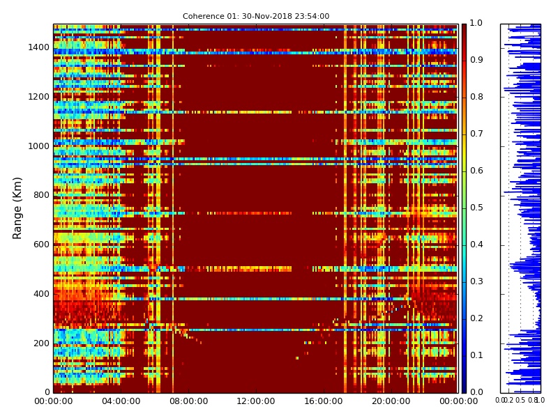Image resolution: width=558 pixels, height=418 pixels.
Task: Click the colorbar 0.3 tick label
Action: pos(476,281)
